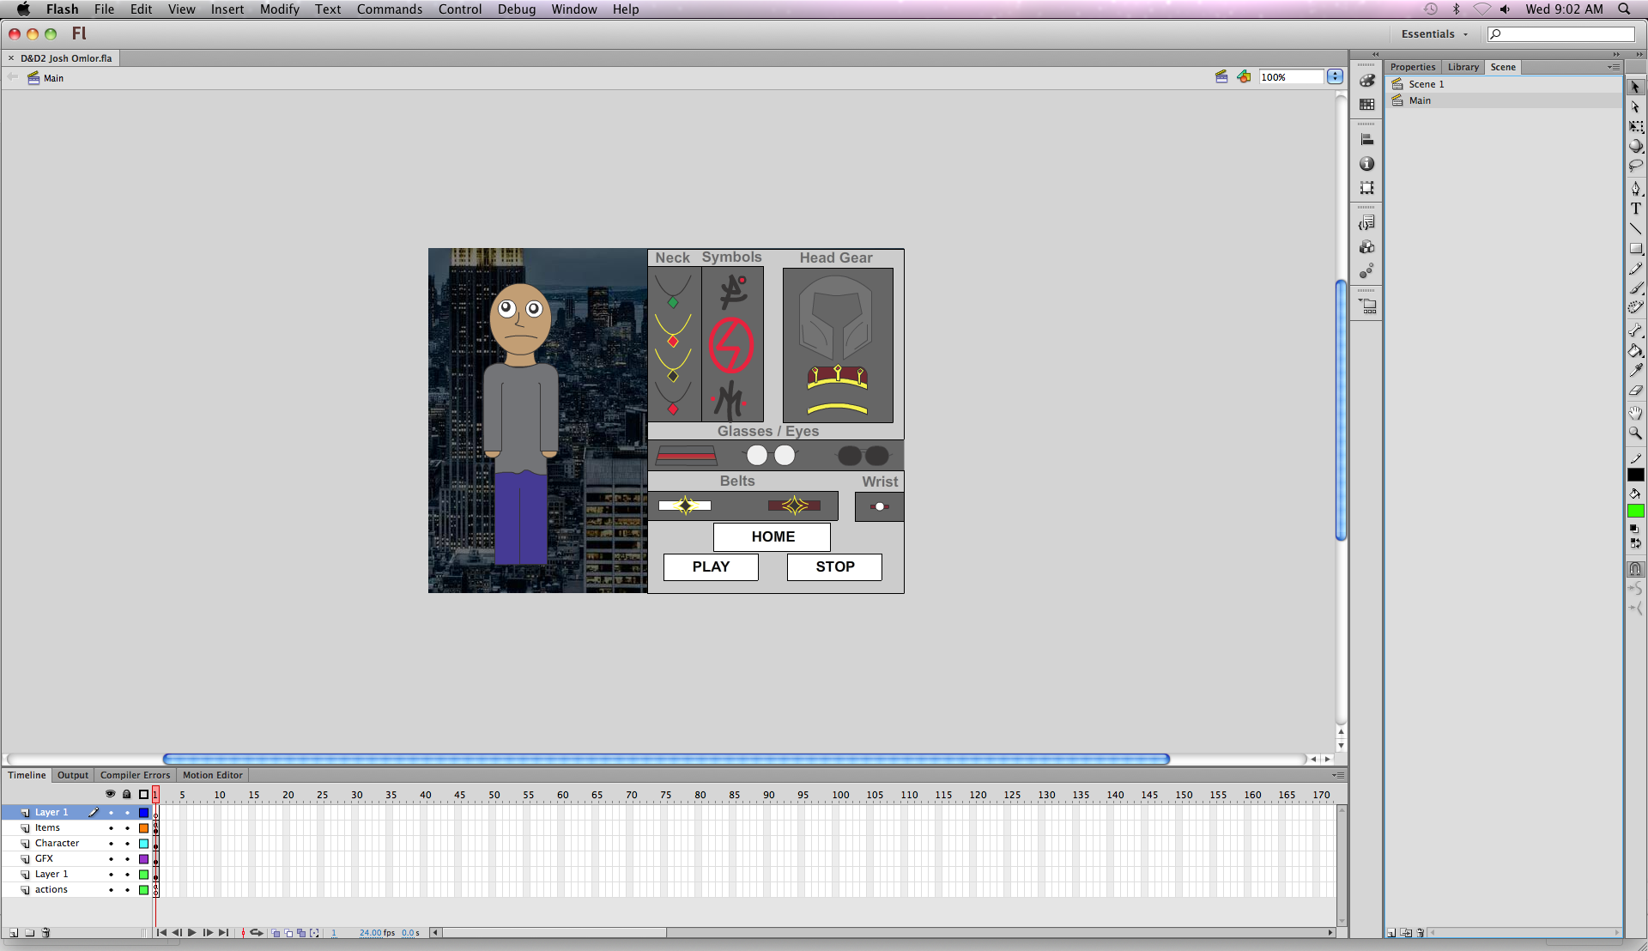Screen dimensions: 1648x951
Task: Select the Rectangle tool
Action: coord(1635,248)
